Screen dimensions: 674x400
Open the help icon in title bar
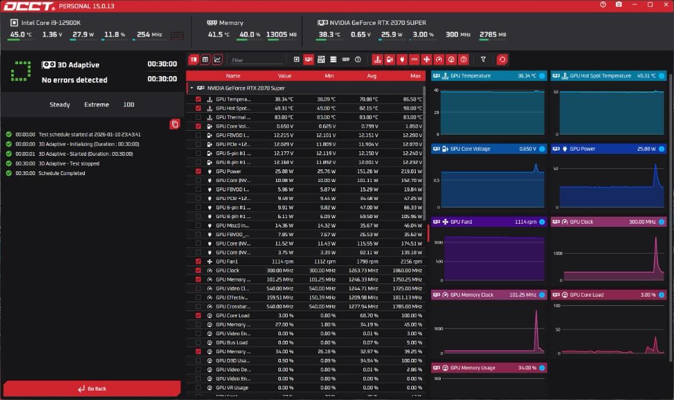click(x=603, y=5)
